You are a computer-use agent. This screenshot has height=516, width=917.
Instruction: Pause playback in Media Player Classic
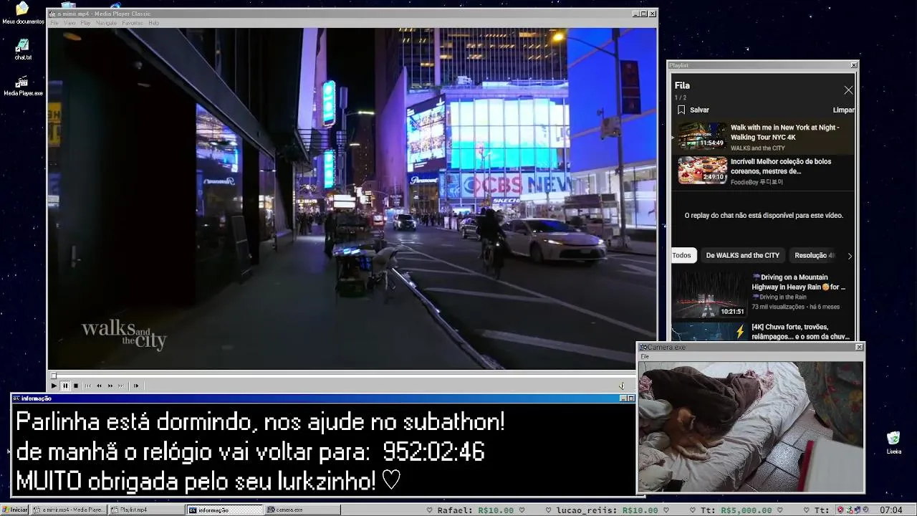pos(65,386)
